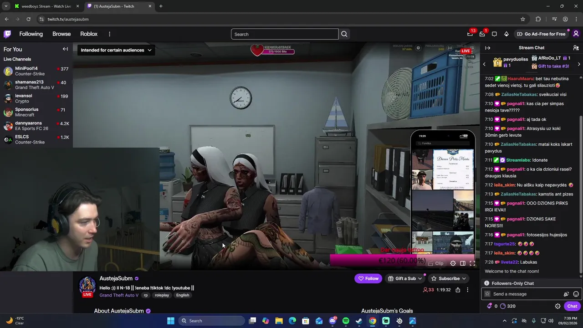Click the English language tag
The image size is (583, 328).
tap(183, 295)
